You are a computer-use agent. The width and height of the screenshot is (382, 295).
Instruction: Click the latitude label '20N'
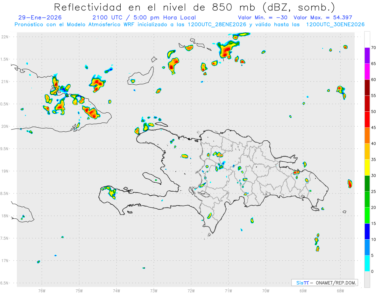point(5,126)
